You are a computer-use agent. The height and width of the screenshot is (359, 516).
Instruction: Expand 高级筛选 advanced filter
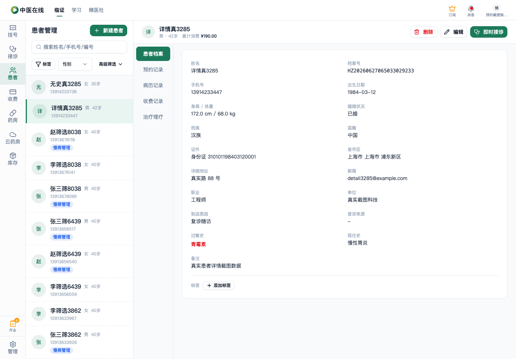point(111,64)
